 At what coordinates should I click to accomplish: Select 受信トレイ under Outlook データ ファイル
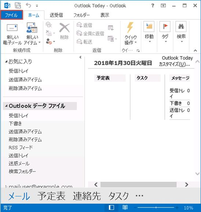[19, 116]
